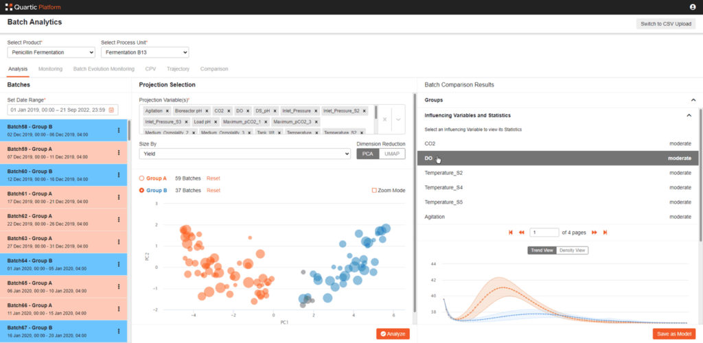Select the Group A radio button

coord(142,178)
